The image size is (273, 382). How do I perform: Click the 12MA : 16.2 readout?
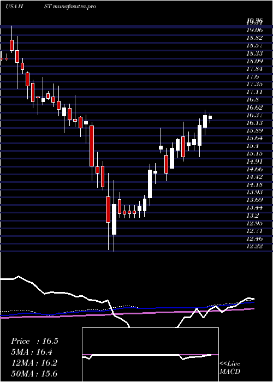pyautogui.click(x=34, y=363)
